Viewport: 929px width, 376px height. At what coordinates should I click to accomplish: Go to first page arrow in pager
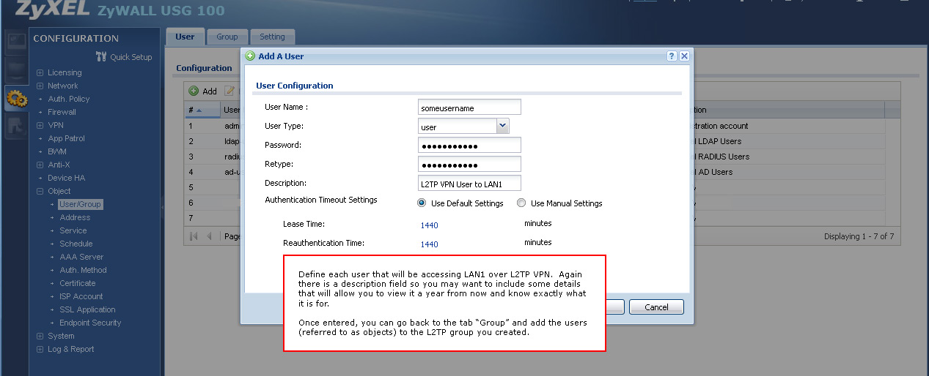tap(194, 236)
